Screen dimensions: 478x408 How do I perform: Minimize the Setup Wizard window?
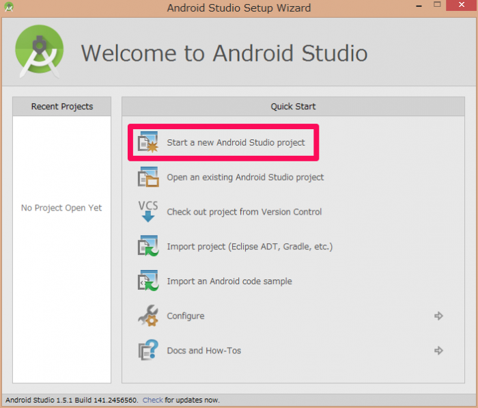(x=419, y=5)
